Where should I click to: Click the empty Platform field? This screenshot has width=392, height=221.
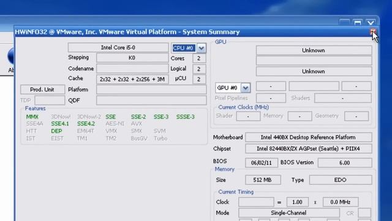[x=151, y=90]
